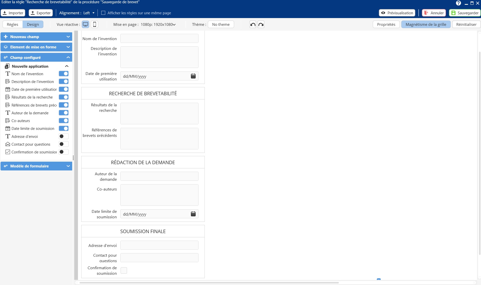Collapse the Champ configuré section
The height and width of the screenshot is (285, 481).
click(36, 57)
